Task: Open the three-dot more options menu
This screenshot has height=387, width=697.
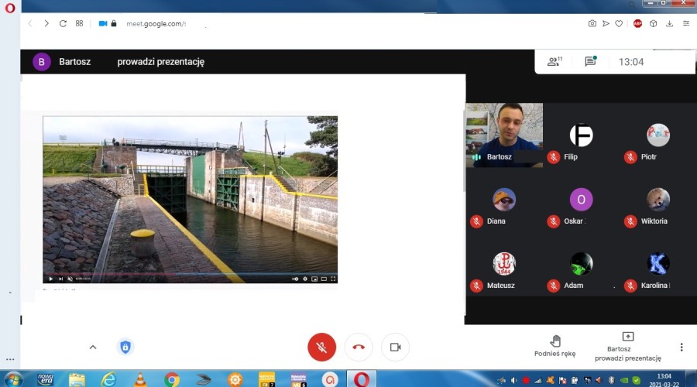Action: 682,347
